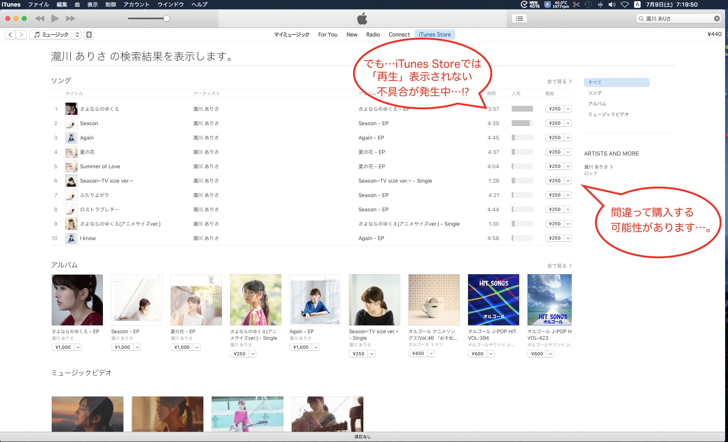Click album art icon for Season song row
The image size is (728, 442).
71,123
